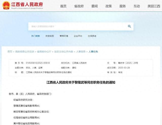The width and height of the screenshot is (162, 125).
Task: Select the 营商环境 hot search keyword
Action: point(64,36)
